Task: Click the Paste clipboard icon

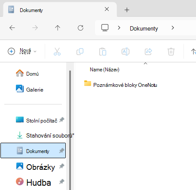Action: click(x=103, y=52)
